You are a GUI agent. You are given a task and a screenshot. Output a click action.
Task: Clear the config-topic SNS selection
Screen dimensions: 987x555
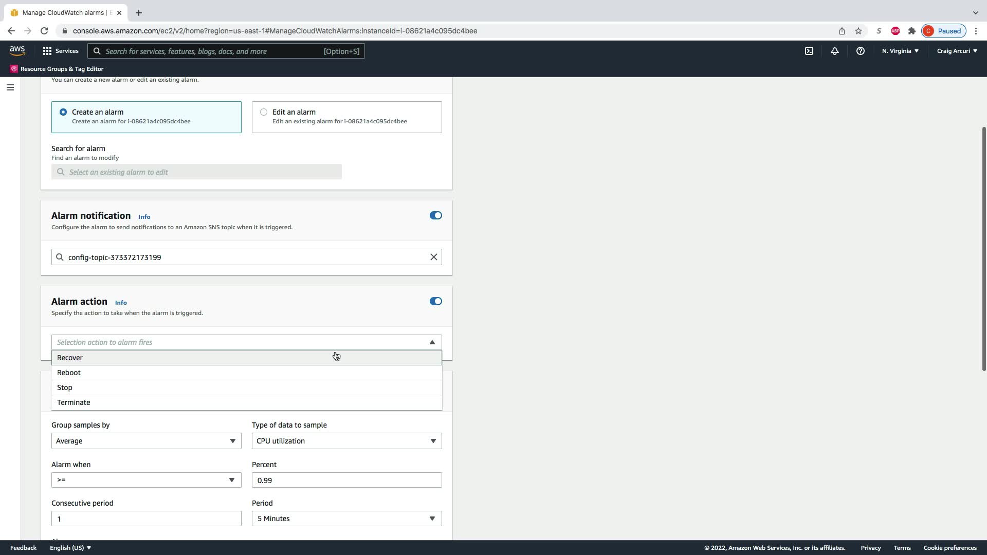pyautogui.click(x=433, y=257)
